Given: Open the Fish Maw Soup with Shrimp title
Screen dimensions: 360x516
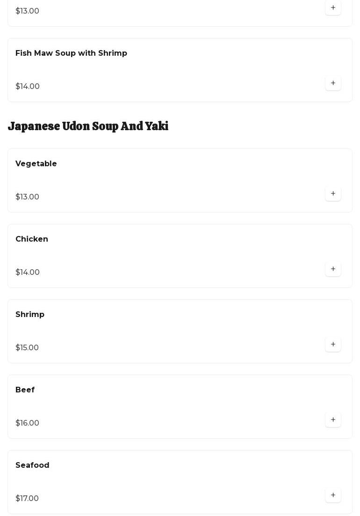Looking at the screenshot, I should tap(71, 53).
